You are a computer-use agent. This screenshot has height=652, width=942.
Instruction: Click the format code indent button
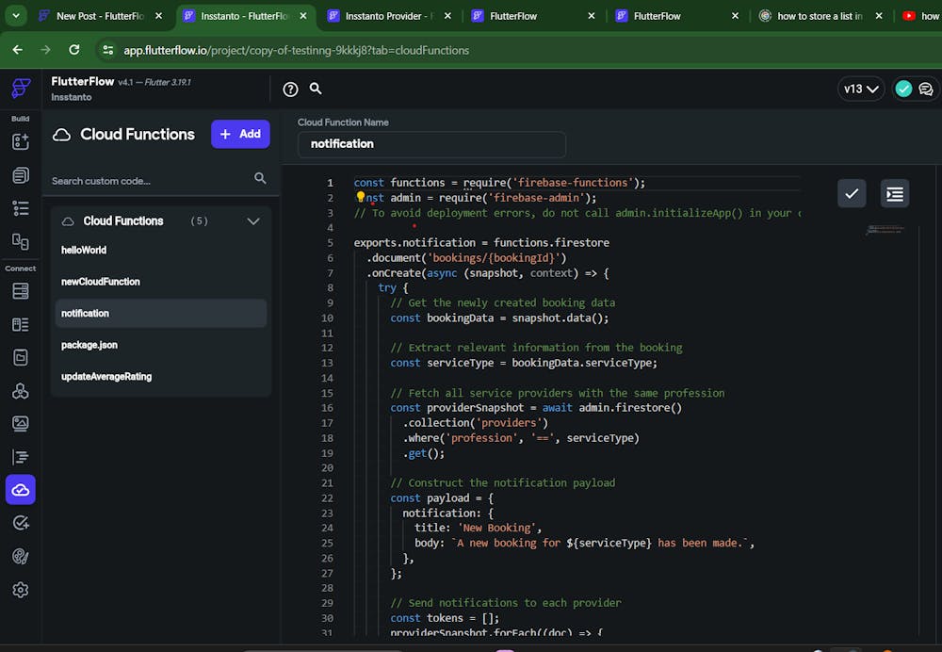(x=895, y=193)
